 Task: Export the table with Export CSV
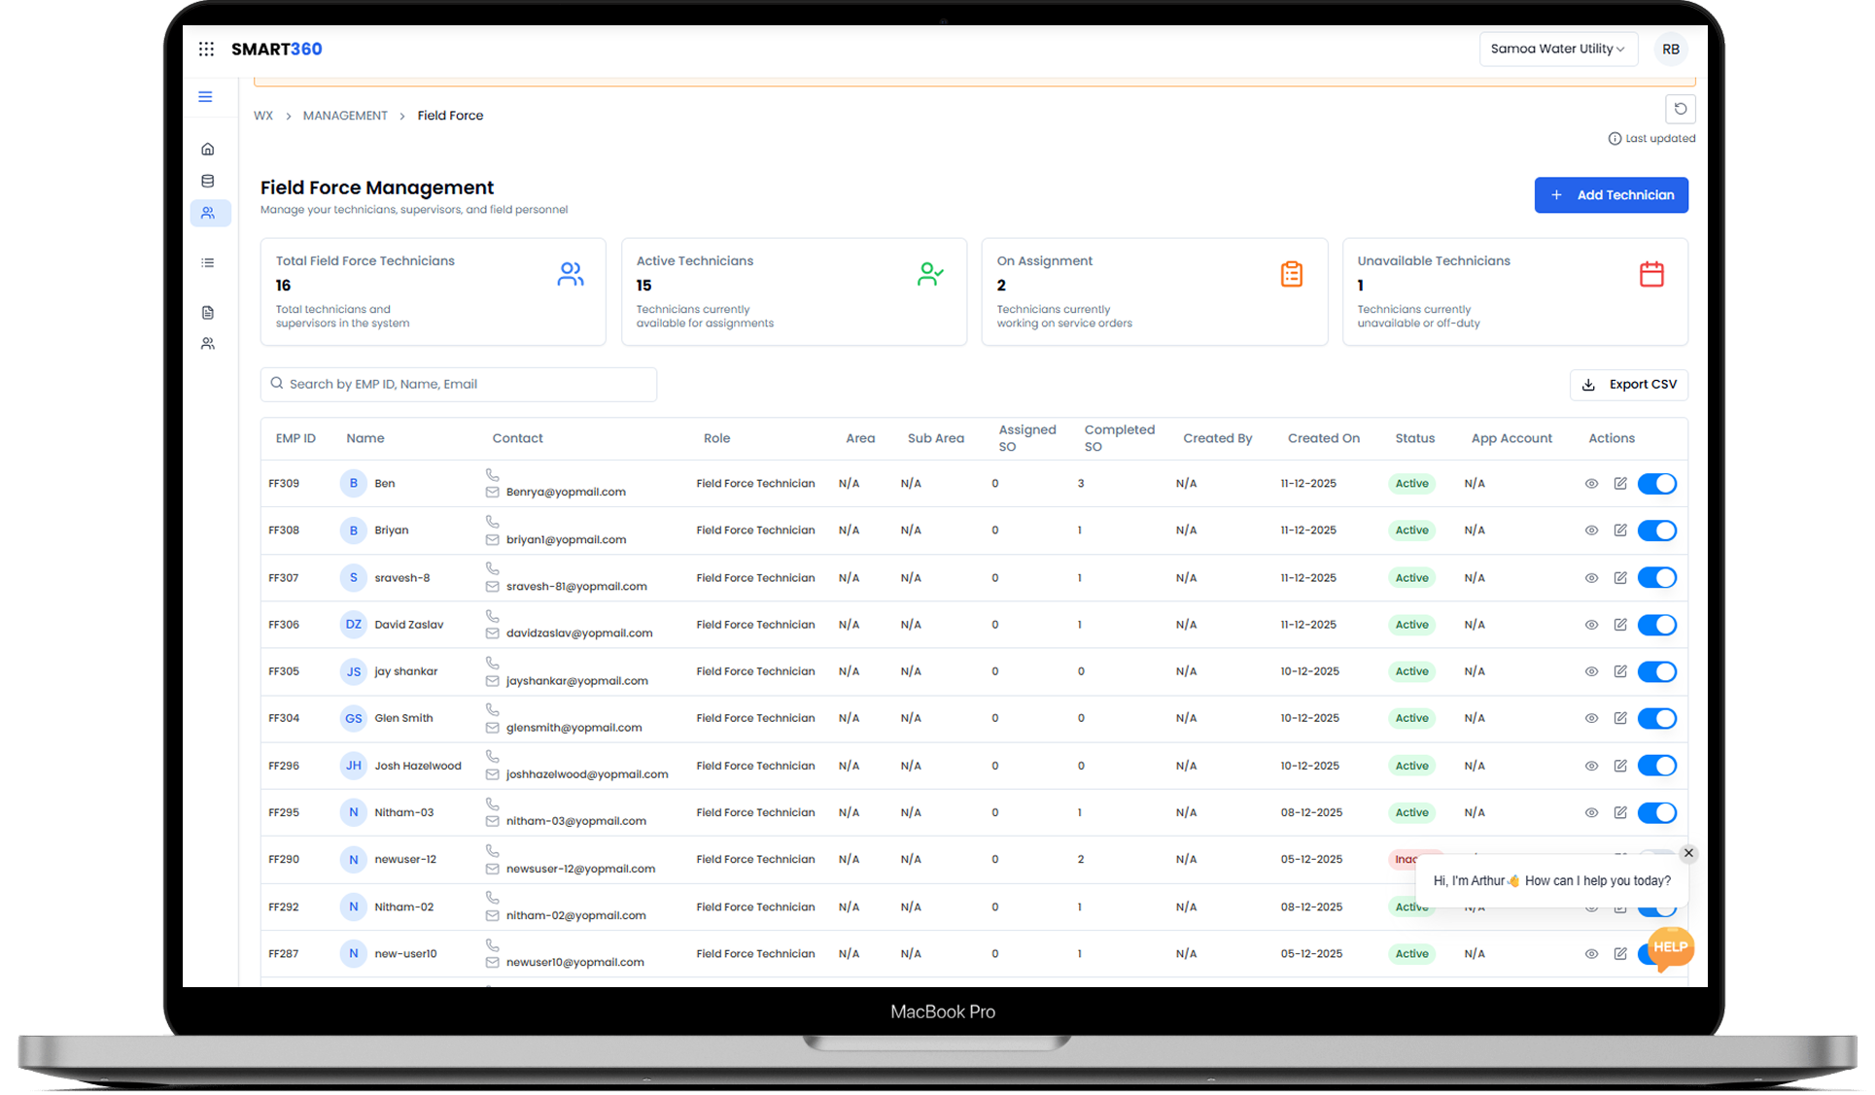(1628, 385)
